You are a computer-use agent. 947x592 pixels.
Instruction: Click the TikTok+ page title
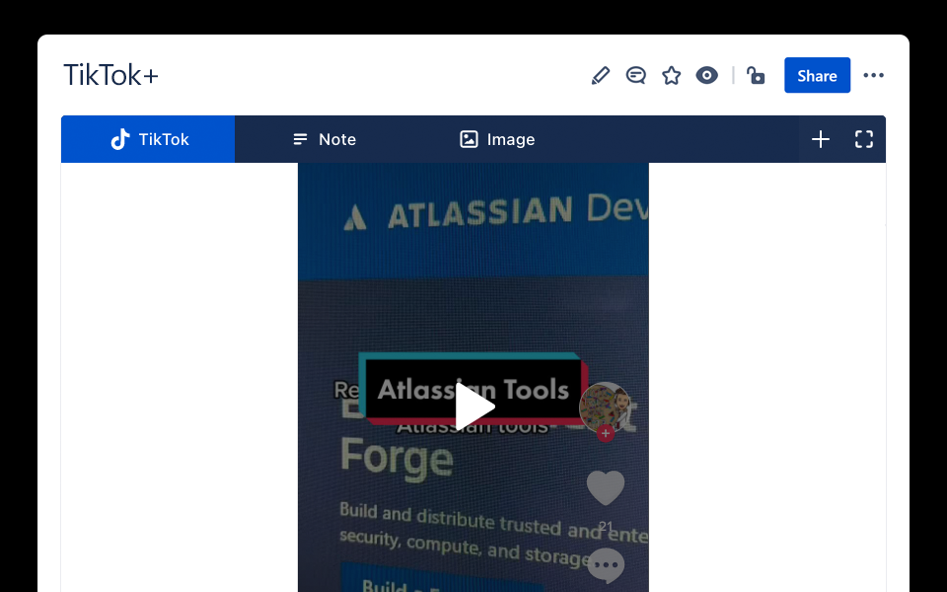tap(111, 76)
